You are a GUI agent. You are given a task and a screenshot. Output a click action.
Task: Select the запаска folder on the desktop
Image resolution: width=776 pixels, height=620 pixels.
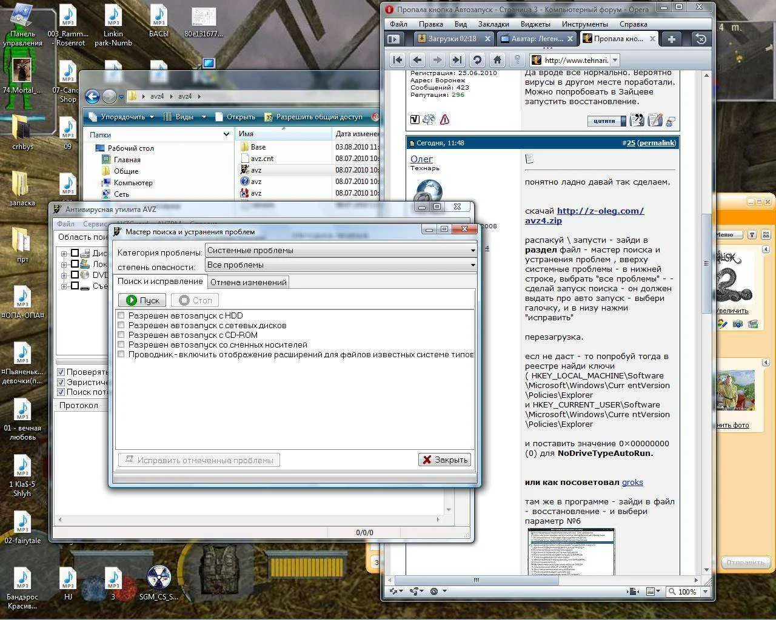pos(21,188)
